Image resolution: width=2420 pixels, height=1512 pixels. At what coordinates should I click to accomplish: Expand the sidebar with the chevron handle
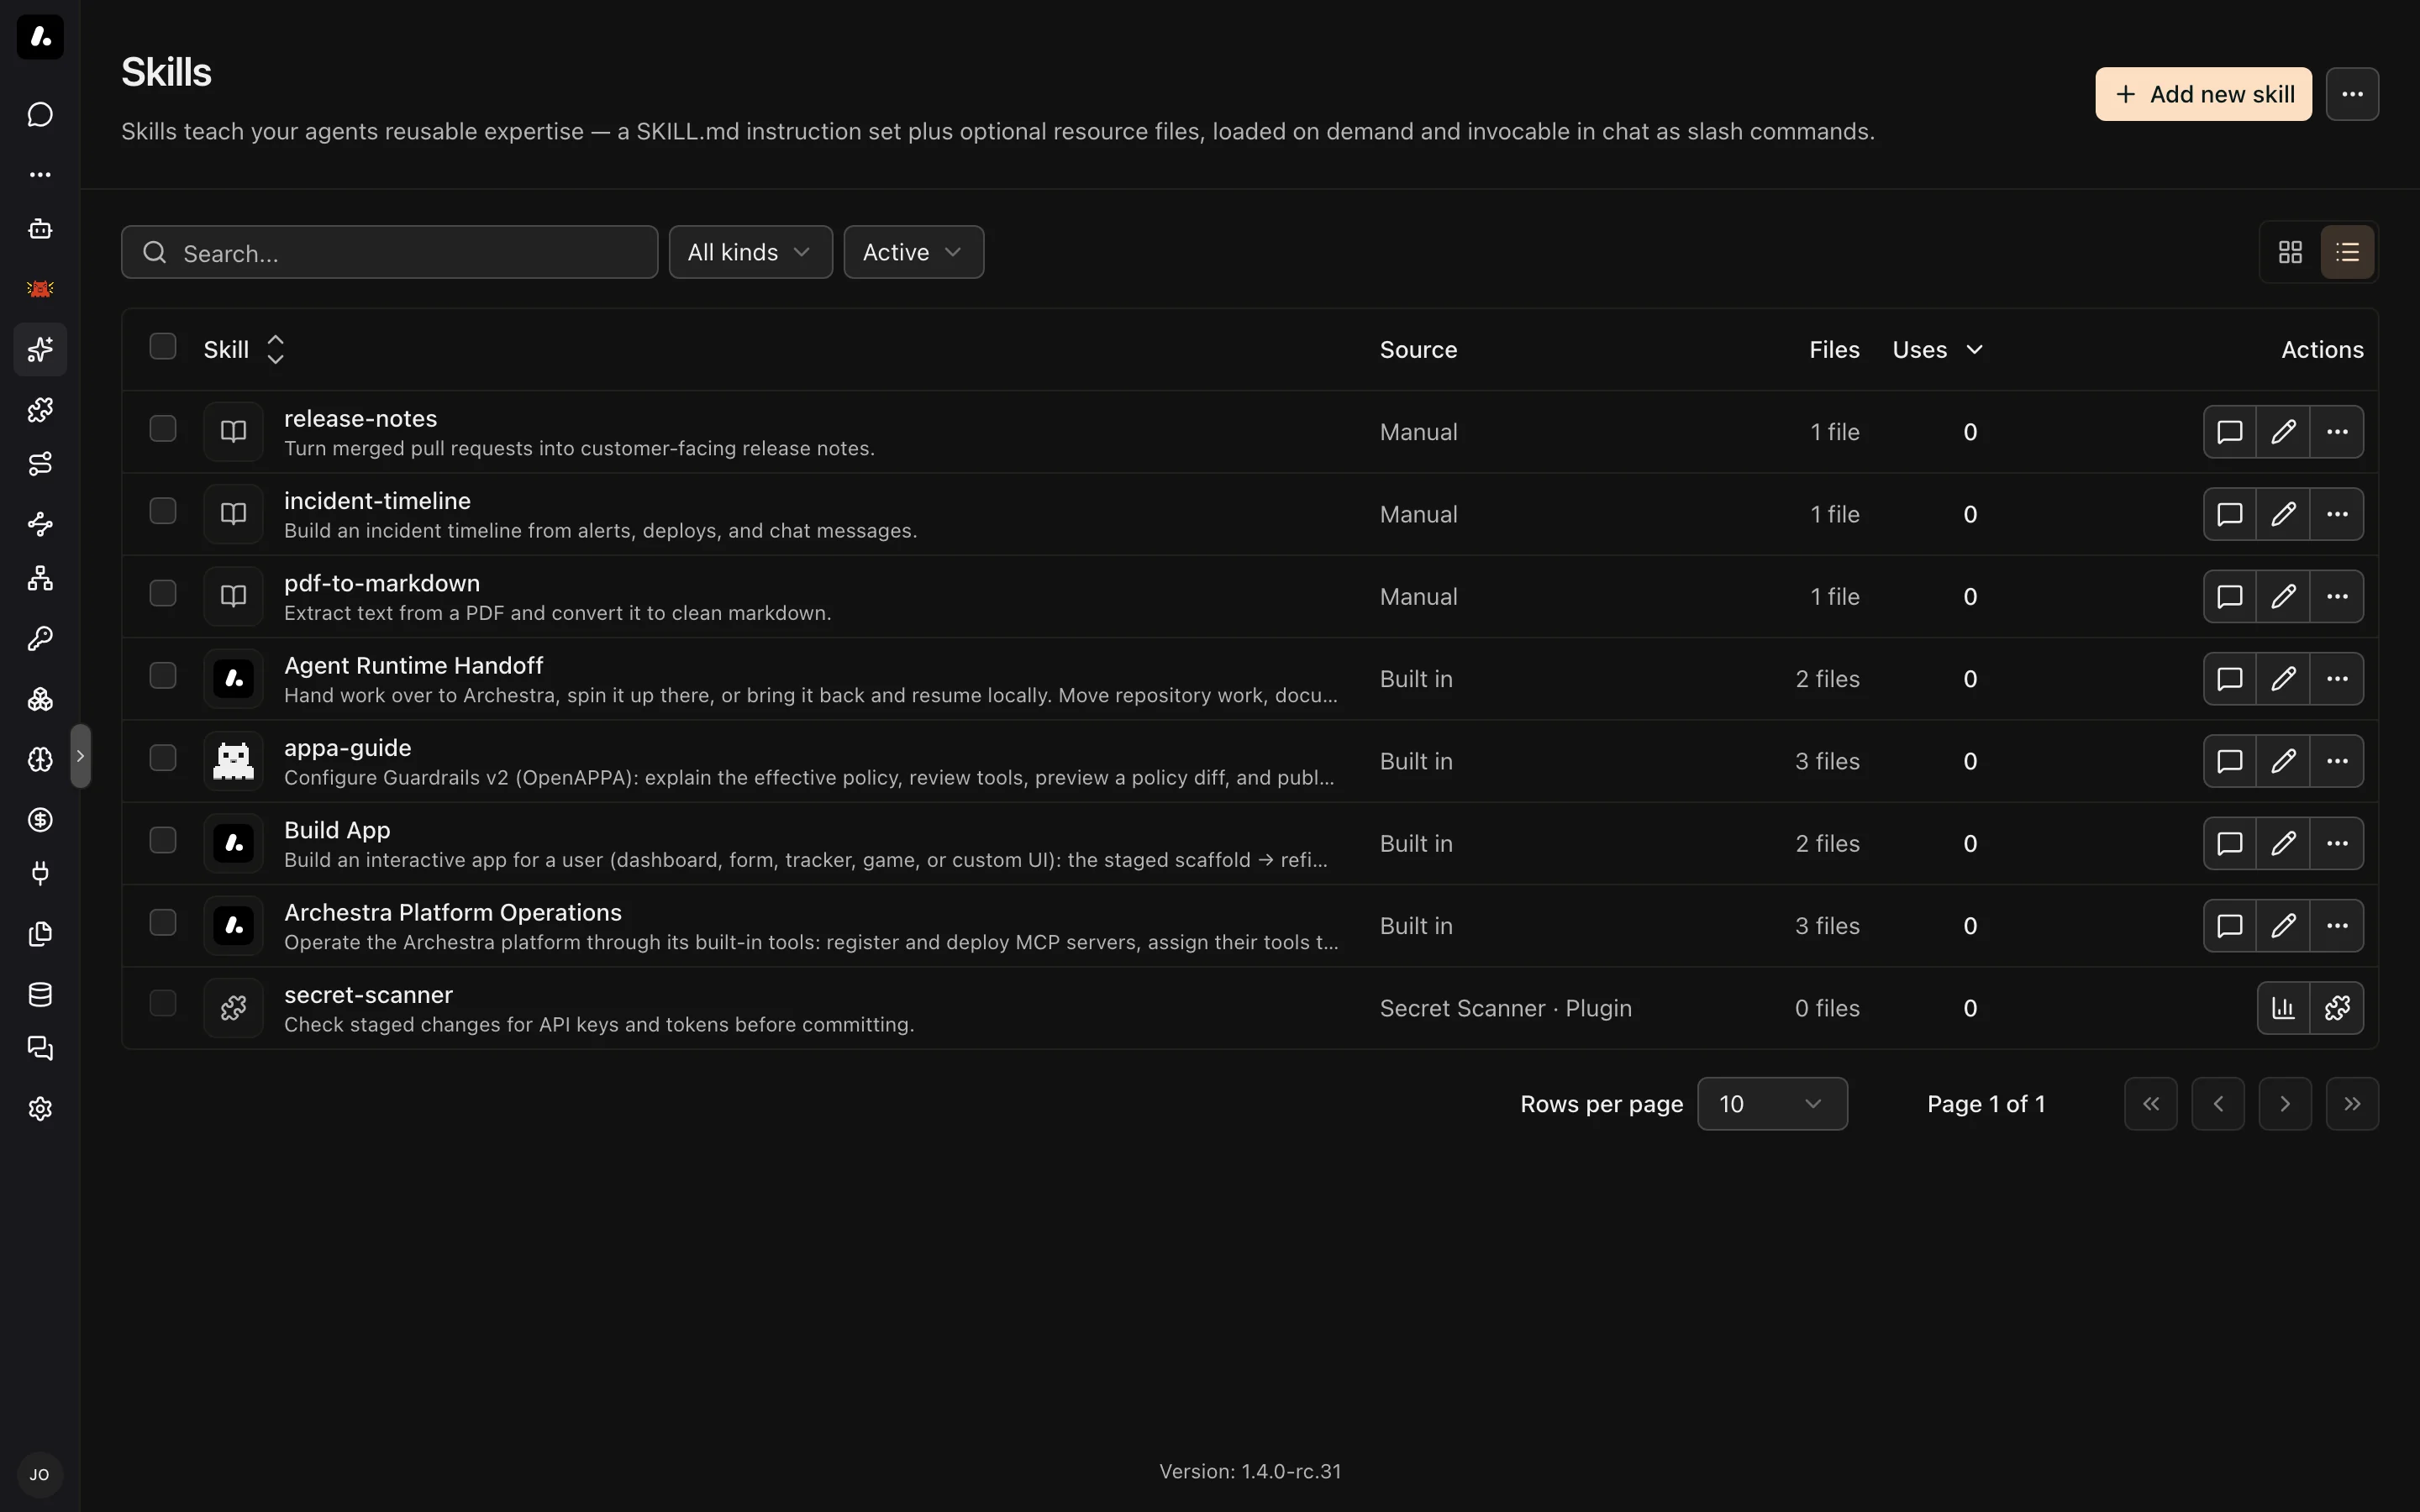coord(80,756)
